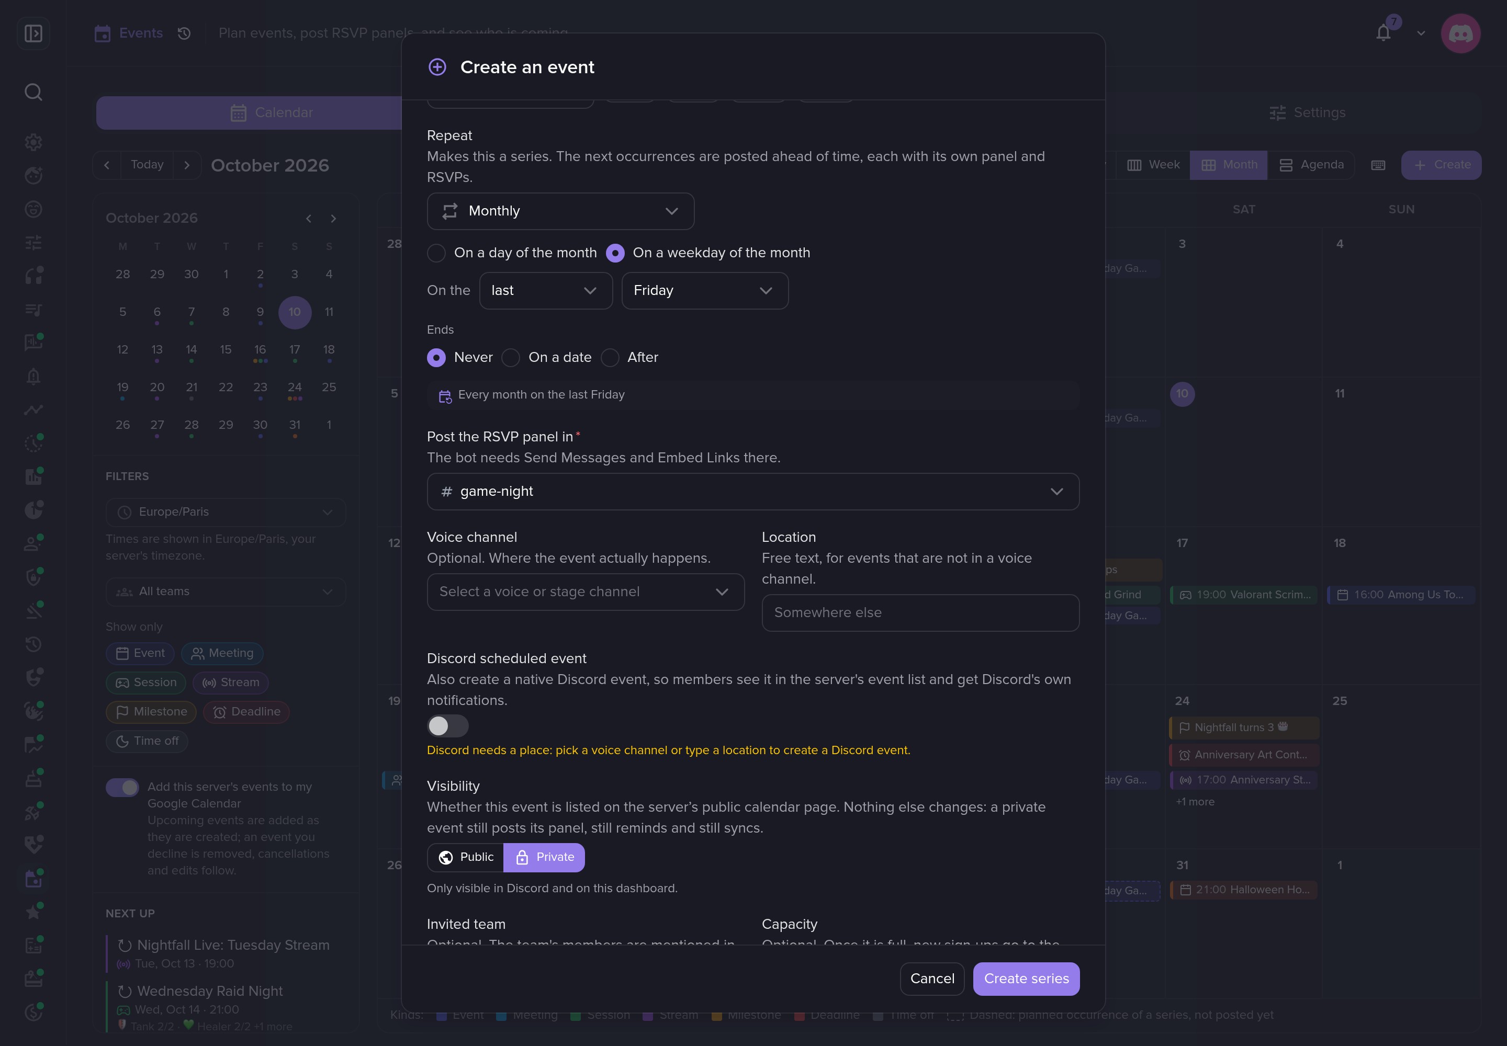Viewport: 1507px width, 1046px height.
Task: Set visibility to Public
Action: click(x=466, y=857)
